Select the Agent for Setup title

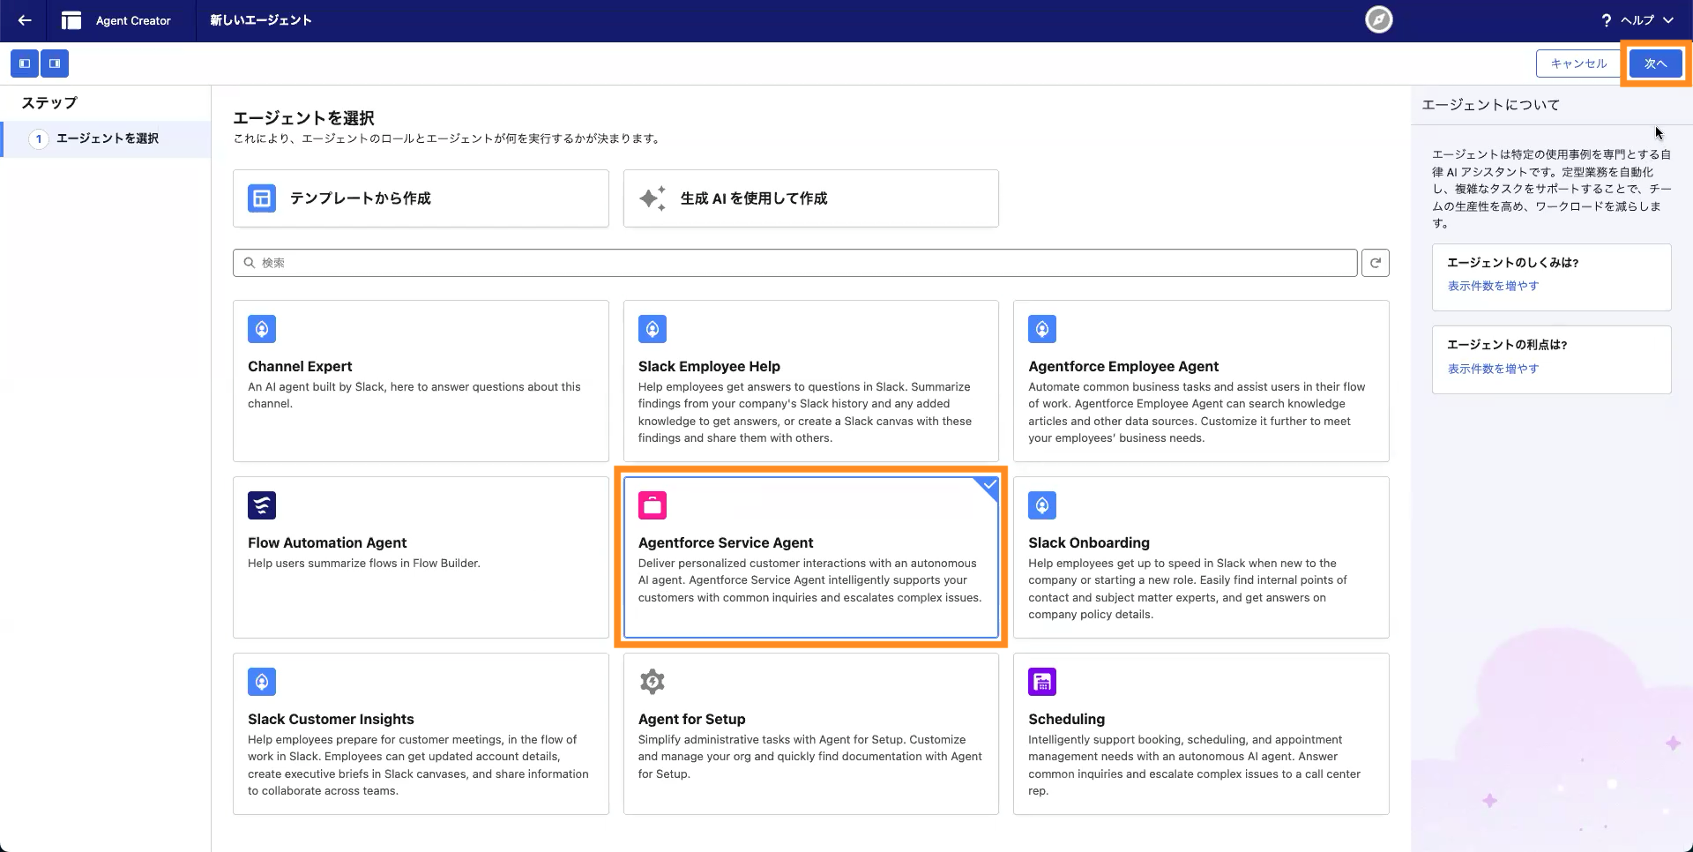click(x=692, y=719)
